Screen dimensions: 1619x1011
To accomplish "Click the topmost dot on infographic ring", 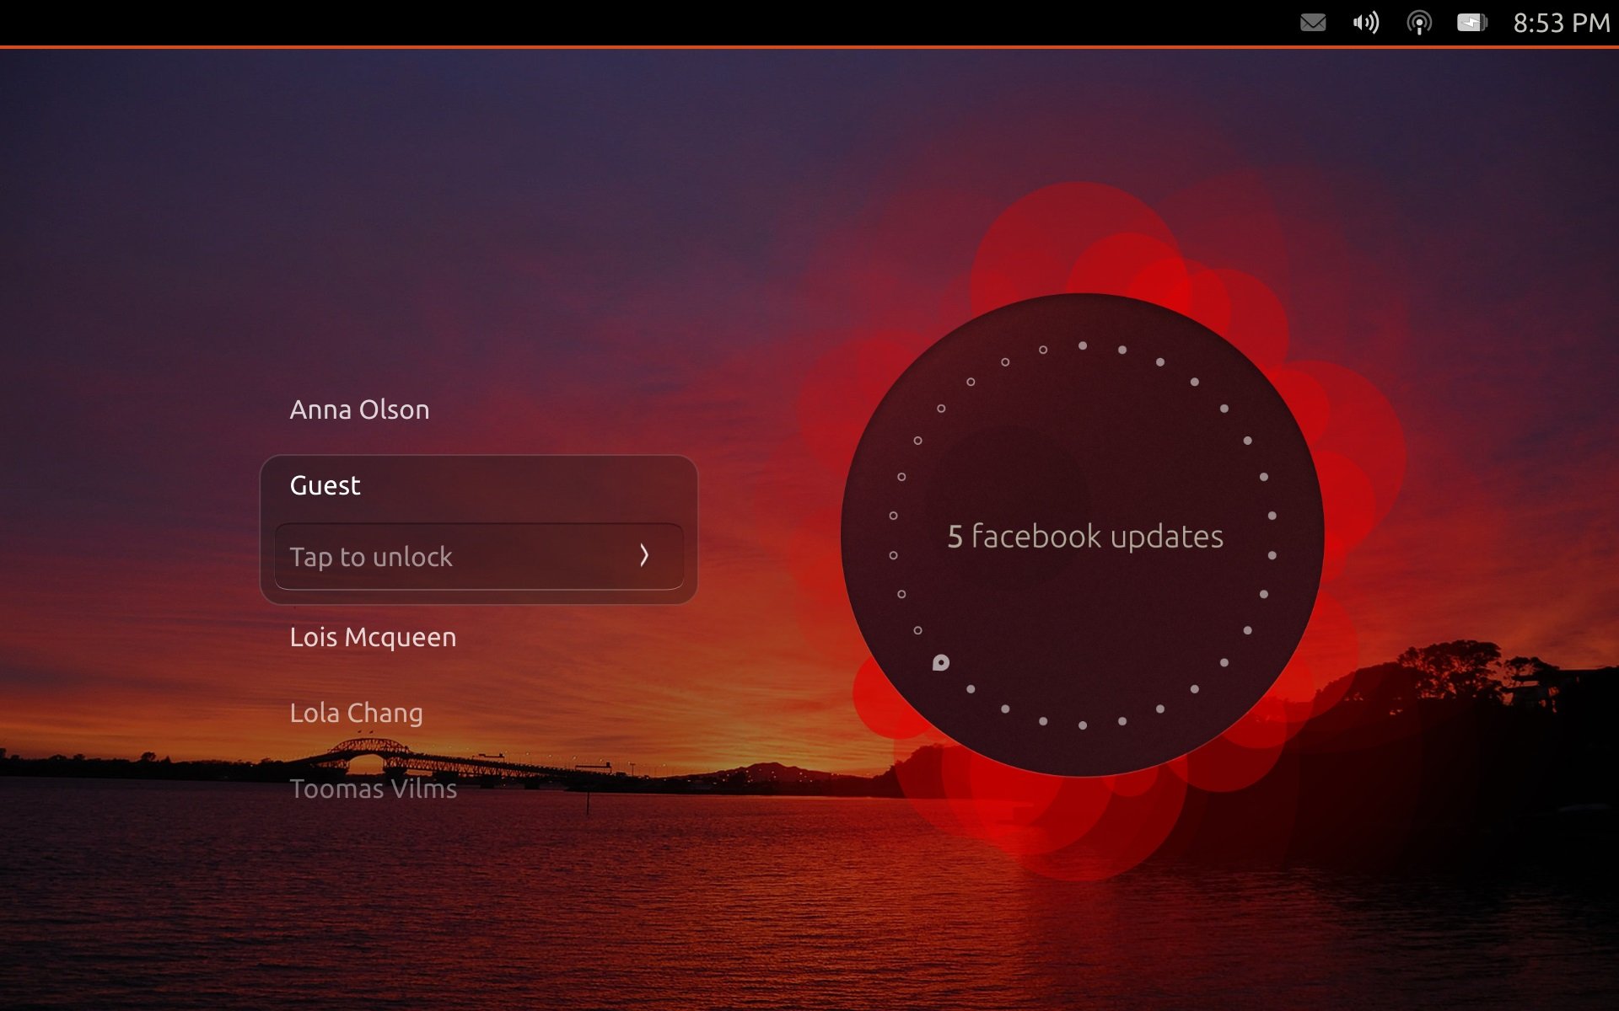I will click(x=1083, y=345).
